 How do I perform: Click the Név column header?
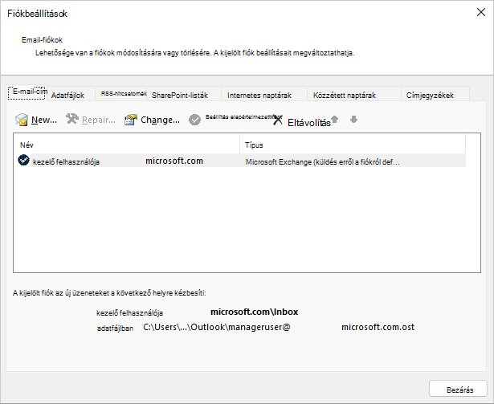[126, 145]
